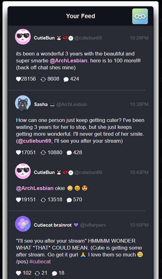Screen dimensions: 162x279
Task: Like Sasha's post with 17051 likes
Action: coord(18,152)
